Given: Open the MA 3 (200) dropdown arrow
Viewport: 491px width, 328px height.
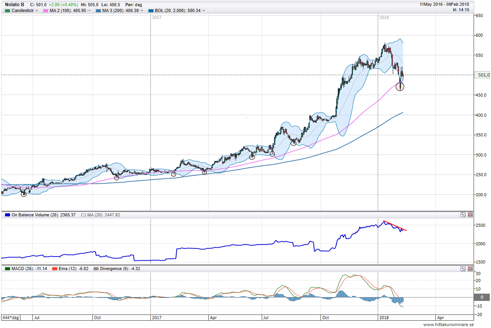Looking at the screenshot, I should click(x=142, y=11).
